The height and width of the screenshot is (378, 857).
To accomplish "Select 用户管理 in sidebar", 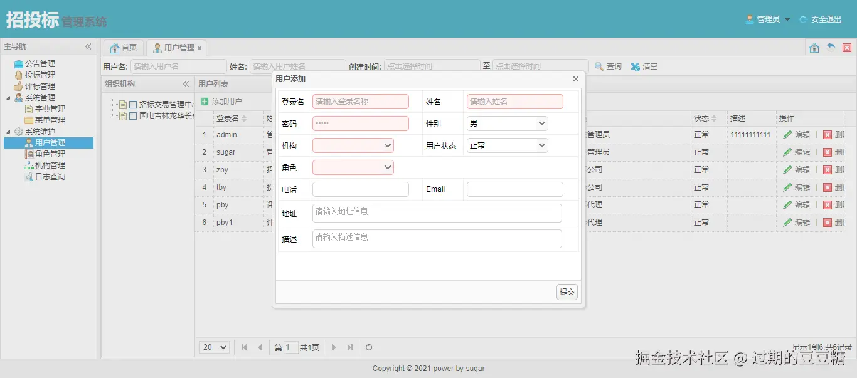I will click(x=49, y=143).
